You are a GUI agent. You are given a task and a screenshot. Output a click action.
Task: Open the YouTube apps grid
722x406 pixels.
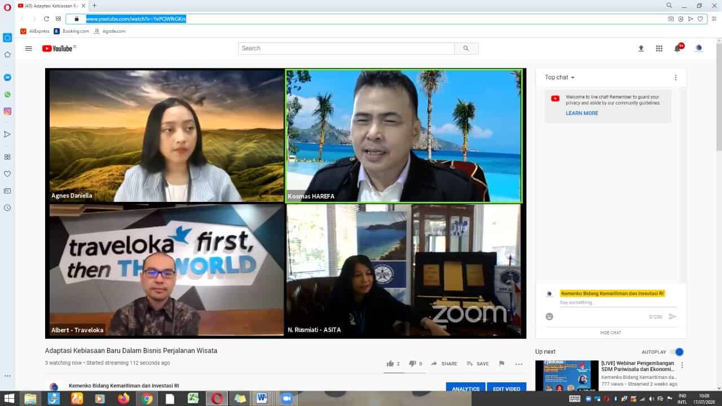(x=659, y=48)
